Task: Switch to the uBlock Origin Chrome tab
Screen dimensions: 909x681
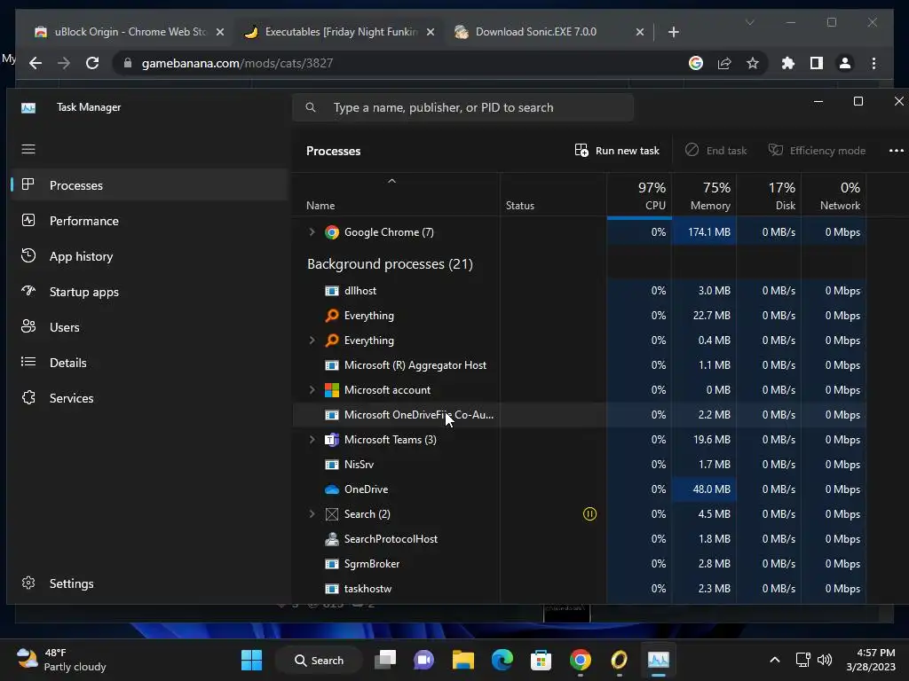Action: pos(129,32)
